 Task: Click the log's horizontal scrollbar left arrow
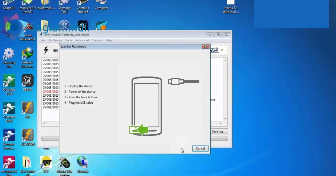coord(44,123)
